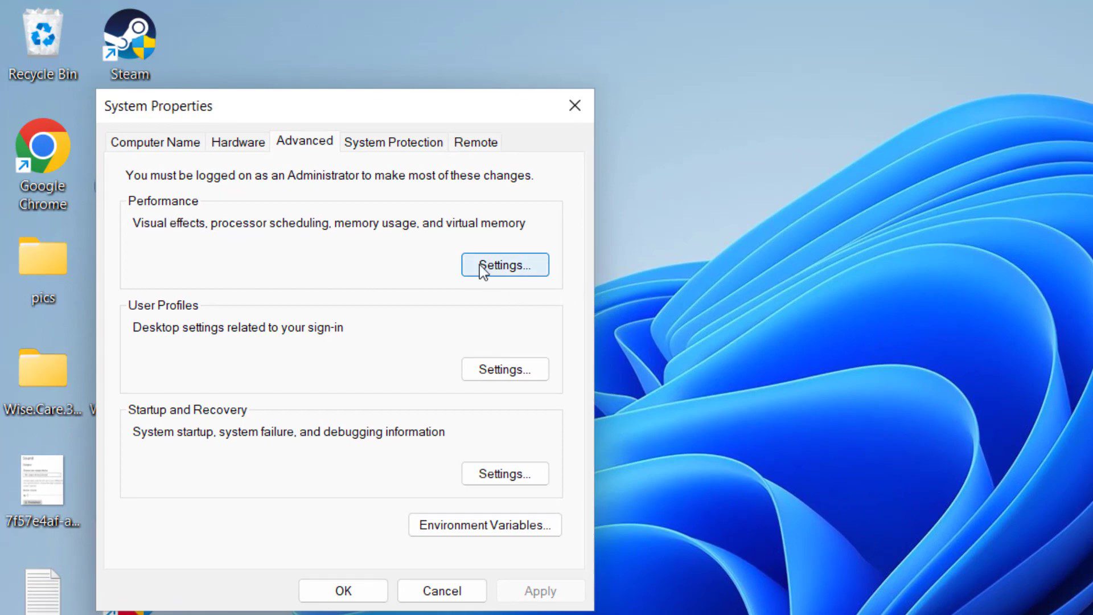The width and height of the screenshot is (1093, 615).
Task: Click the Administrator logon notice text
Action: (329, 175)
